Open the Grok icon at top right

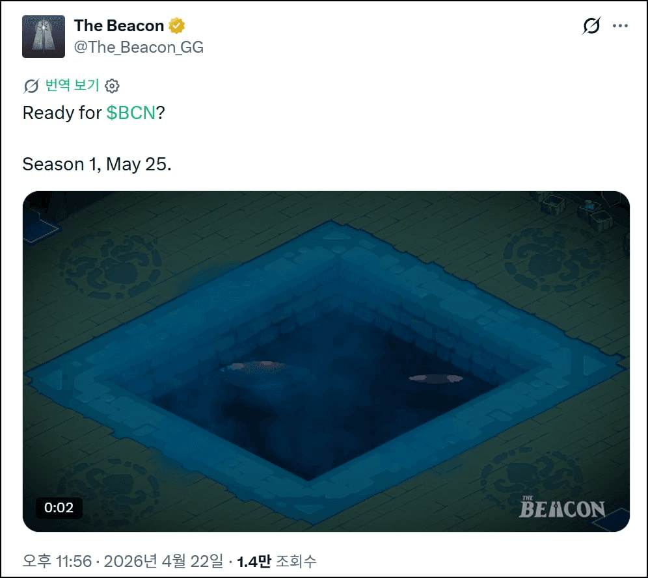(x=591, y=26)
